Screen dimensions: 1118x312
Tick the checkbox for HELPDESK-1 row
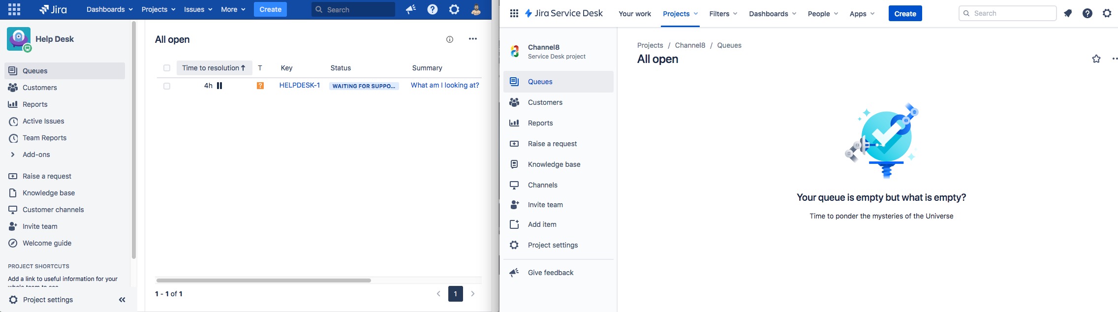[167, 86]
